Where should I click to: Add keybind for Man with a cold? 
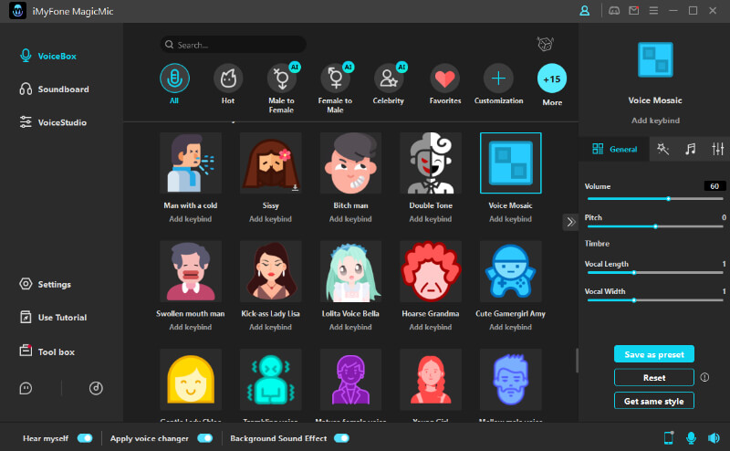coord(191,219)
